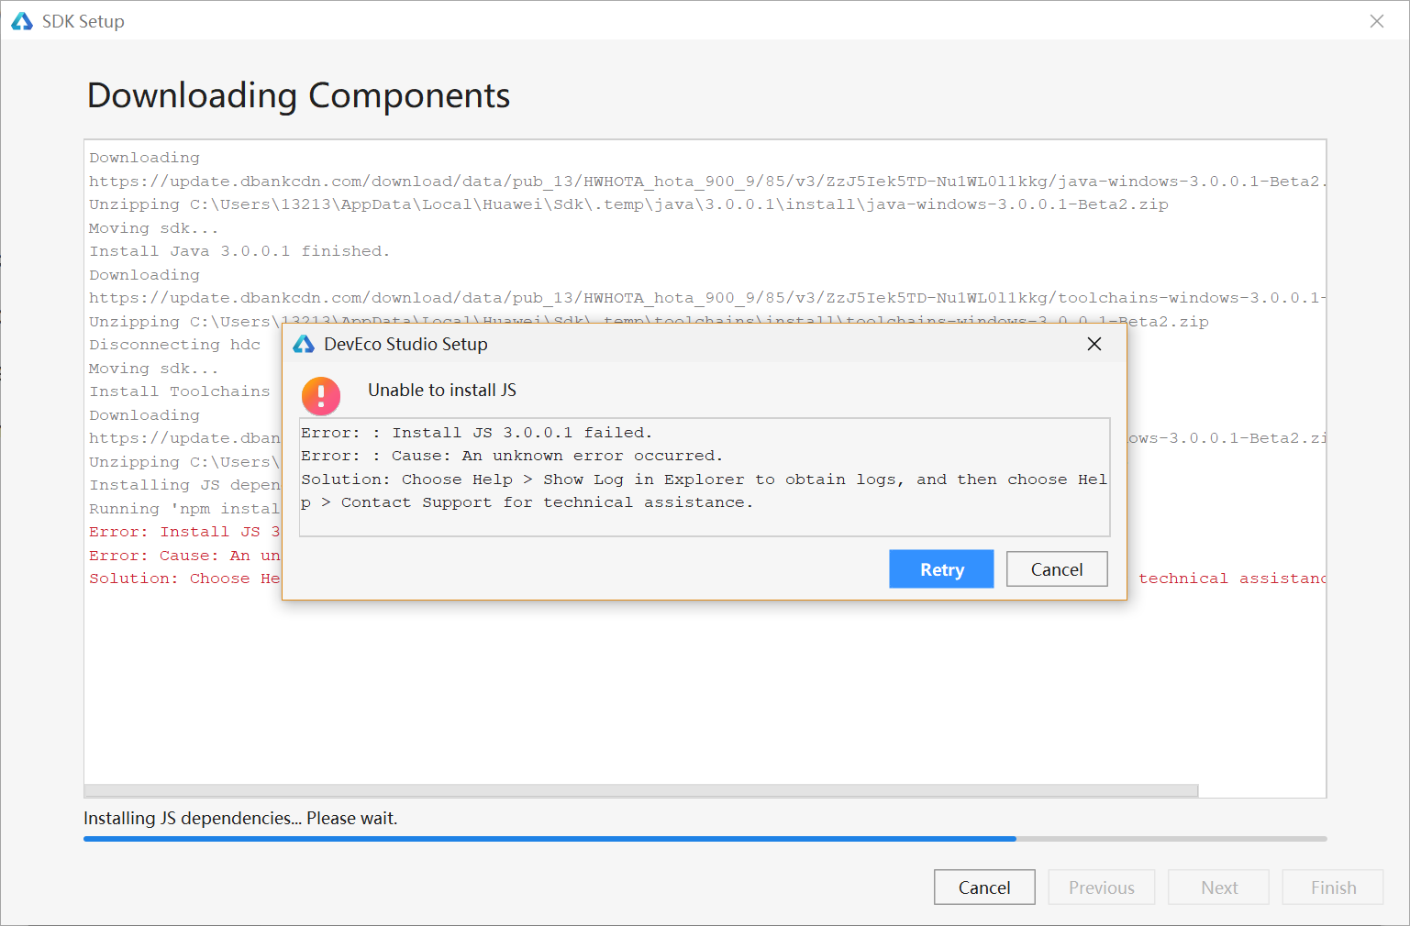Screen dimensions: 1410x926
Task: Click the log's horizontal scrollbar
Action: click(x=640, y=790)
